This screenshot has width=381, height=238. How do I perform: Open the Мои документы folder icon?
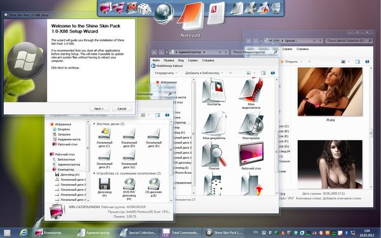pos(214,126)
